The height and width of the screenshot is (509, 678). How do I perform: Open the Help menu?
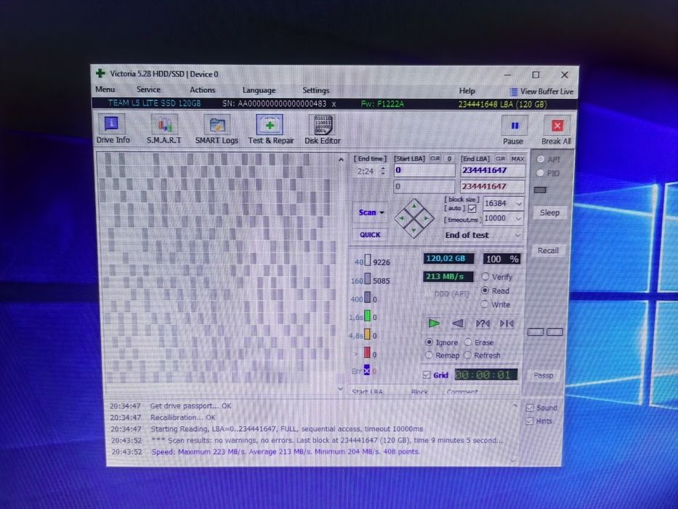coord(467,91)
